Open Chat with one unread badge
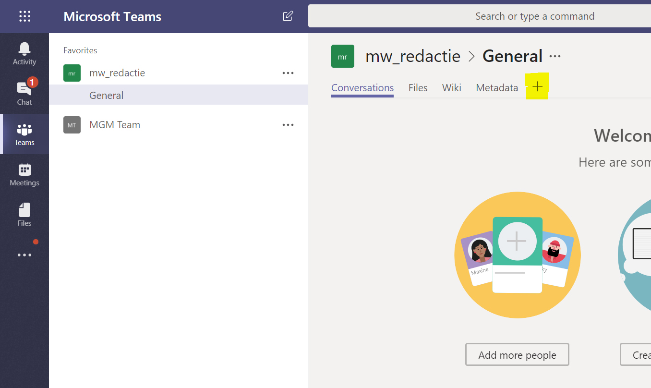Screen dimensions: 651x388 click(24, 93)
